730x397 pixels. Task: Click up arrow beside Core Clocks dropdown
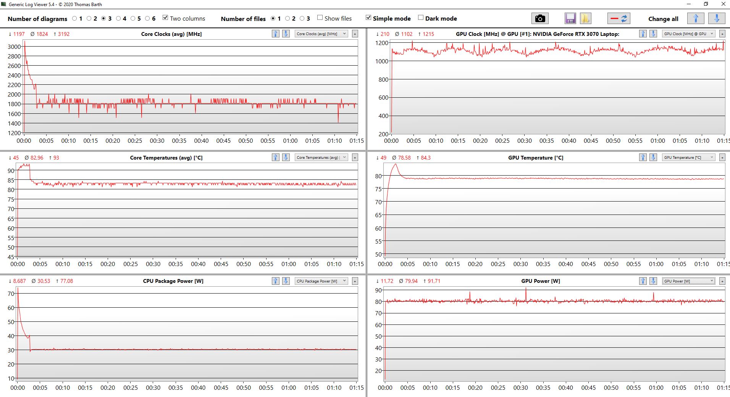(x=275, y=34)
